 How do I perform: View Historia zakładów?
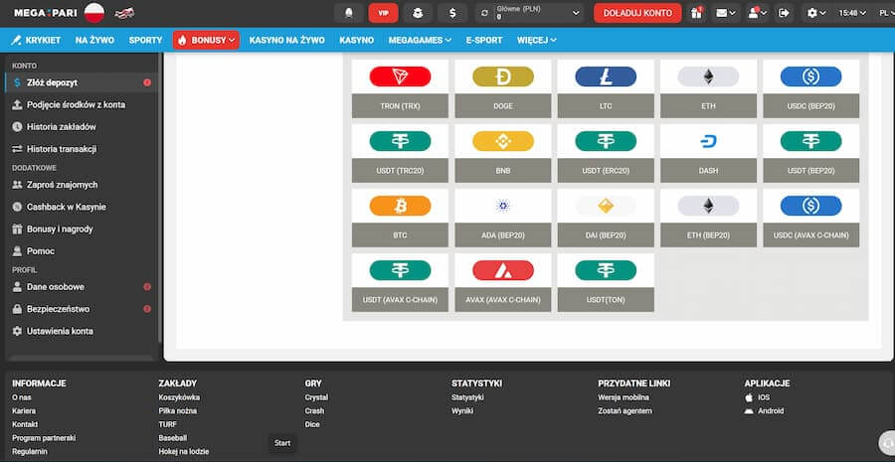click(x=82, y=126)
